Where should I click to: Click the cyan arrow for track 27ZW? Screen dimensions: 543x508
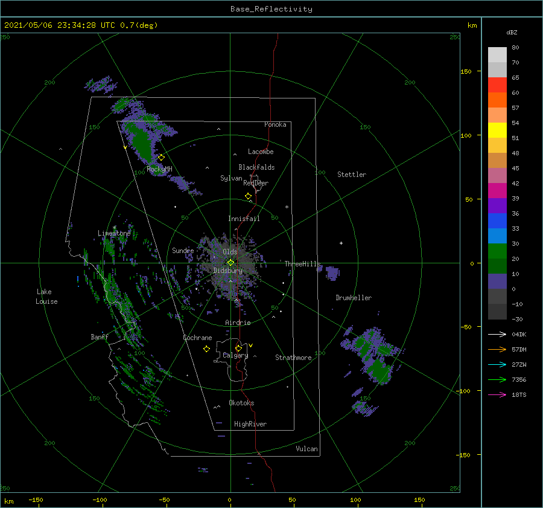coord(497,364)
